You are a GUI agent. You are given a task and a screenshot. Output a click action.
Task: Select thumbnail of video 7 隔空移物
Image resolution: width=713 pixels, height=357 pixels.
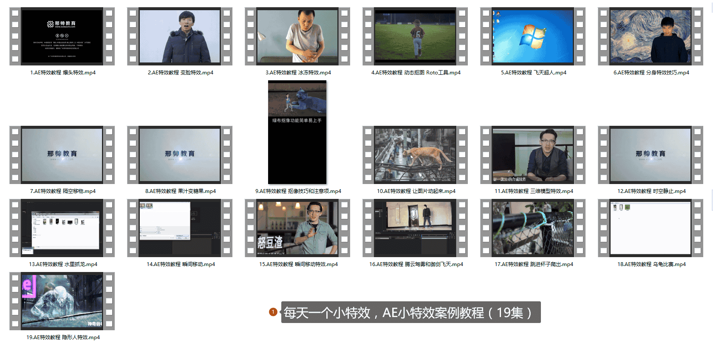[62, 155]
